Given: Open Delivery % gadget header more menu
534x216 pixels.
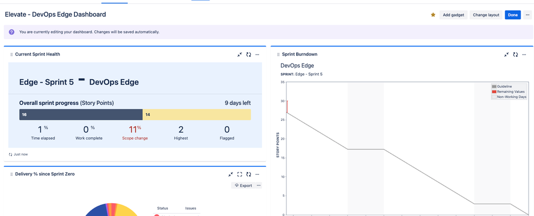Looking at the screenshot, I should pyautogui.click(x=258, y=174).
